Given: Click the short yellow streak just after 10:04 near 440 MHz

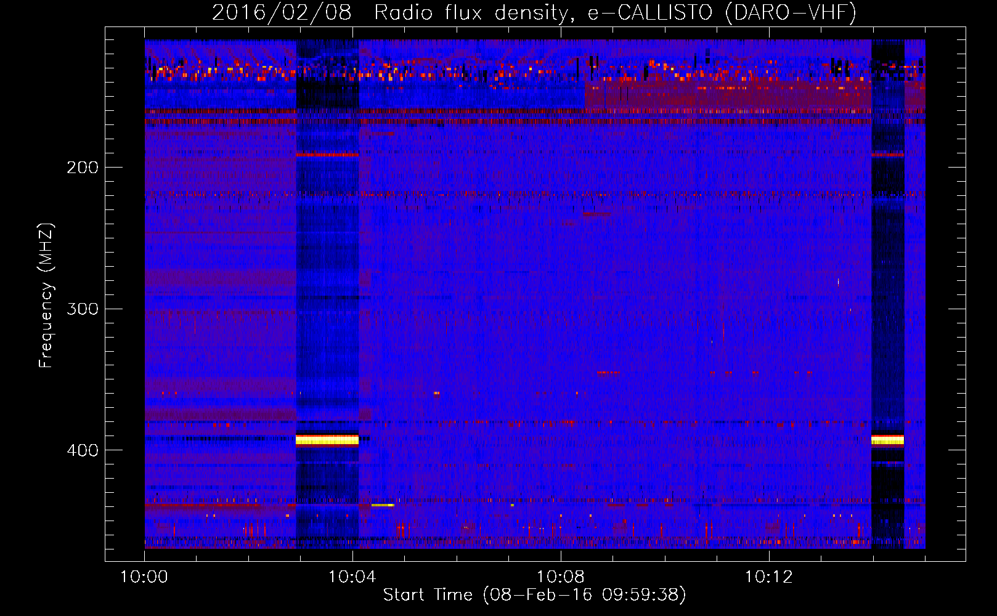Looking at the screenshot, I should 383,505.
